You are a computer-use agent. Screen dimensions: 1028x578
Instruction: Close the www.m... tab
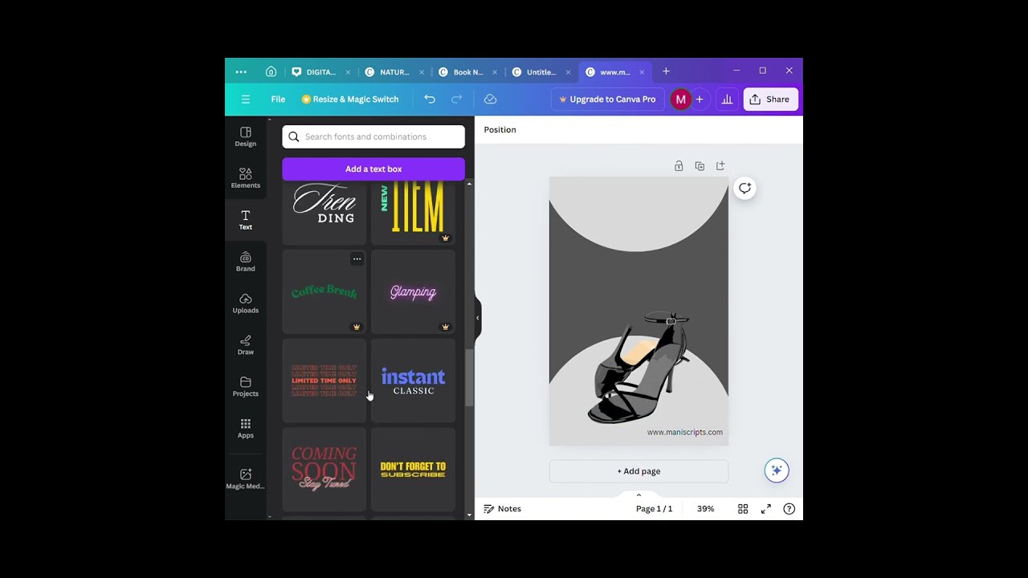pos(642,72)
